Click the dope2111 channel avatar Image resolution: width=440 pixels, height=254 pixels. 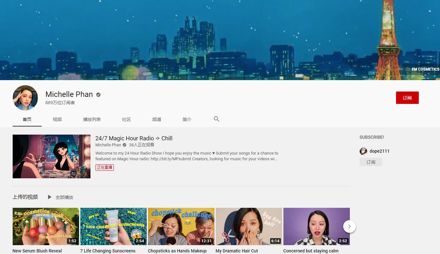click(363, 151)
